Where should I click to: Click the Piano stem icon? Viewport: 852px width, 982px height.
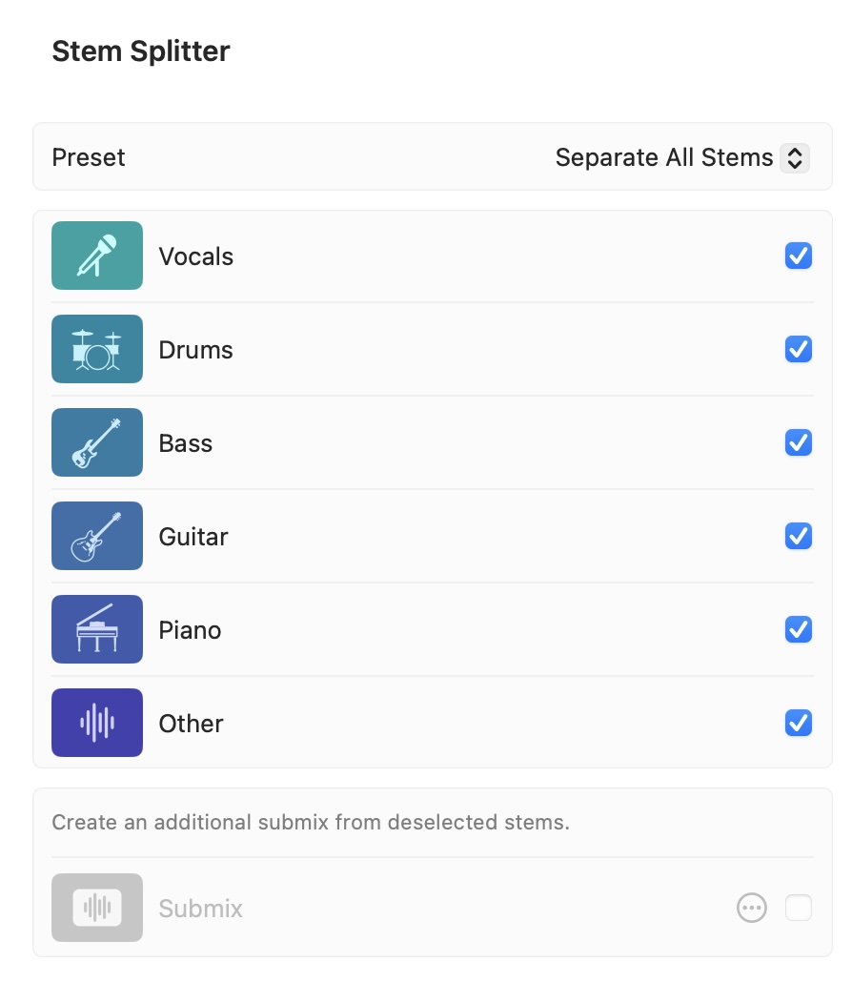[96, 629]
